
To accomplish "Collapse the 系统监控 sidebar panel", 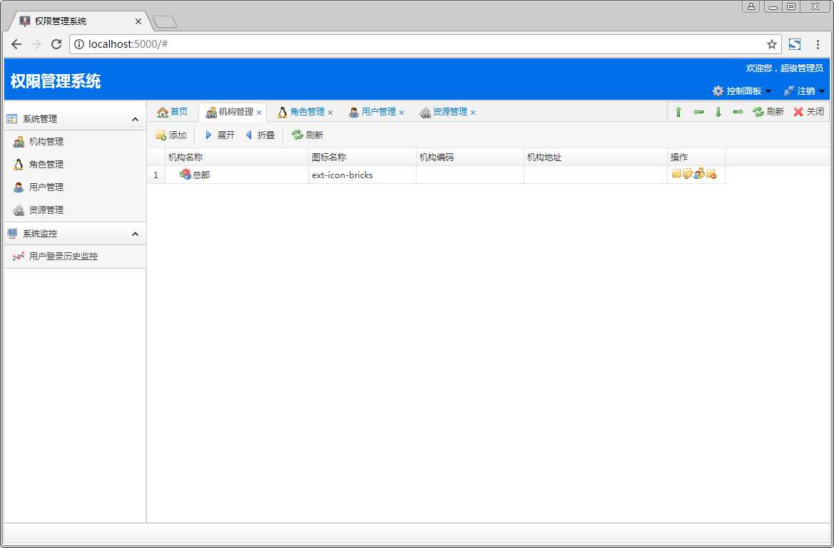I will 135,234.
